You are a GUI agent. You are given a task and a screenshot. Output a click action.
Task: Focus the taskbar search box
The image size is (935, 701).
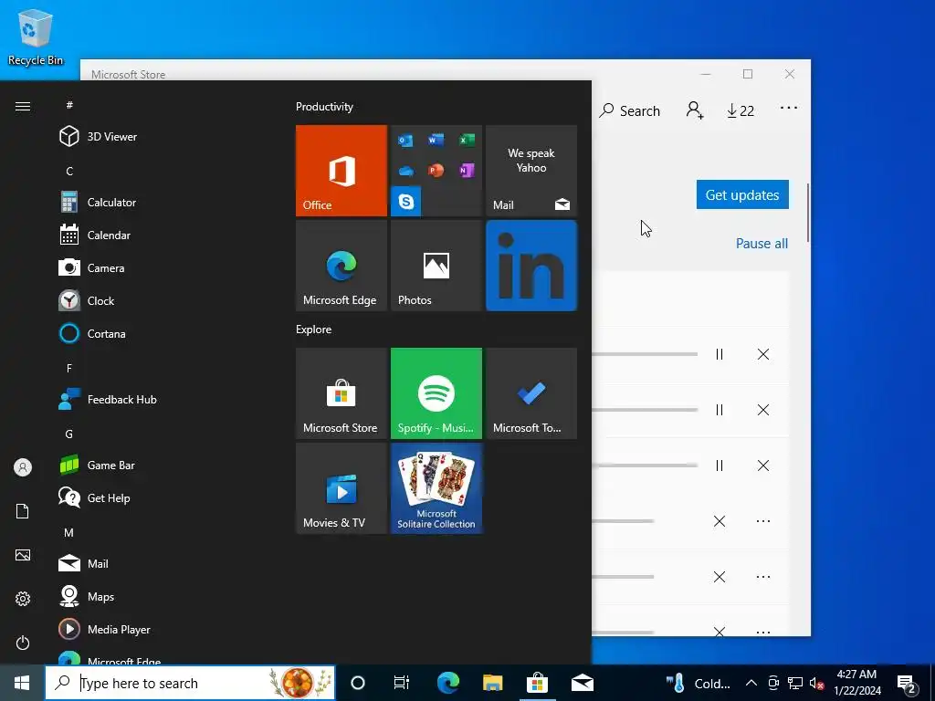click(190, 683)
